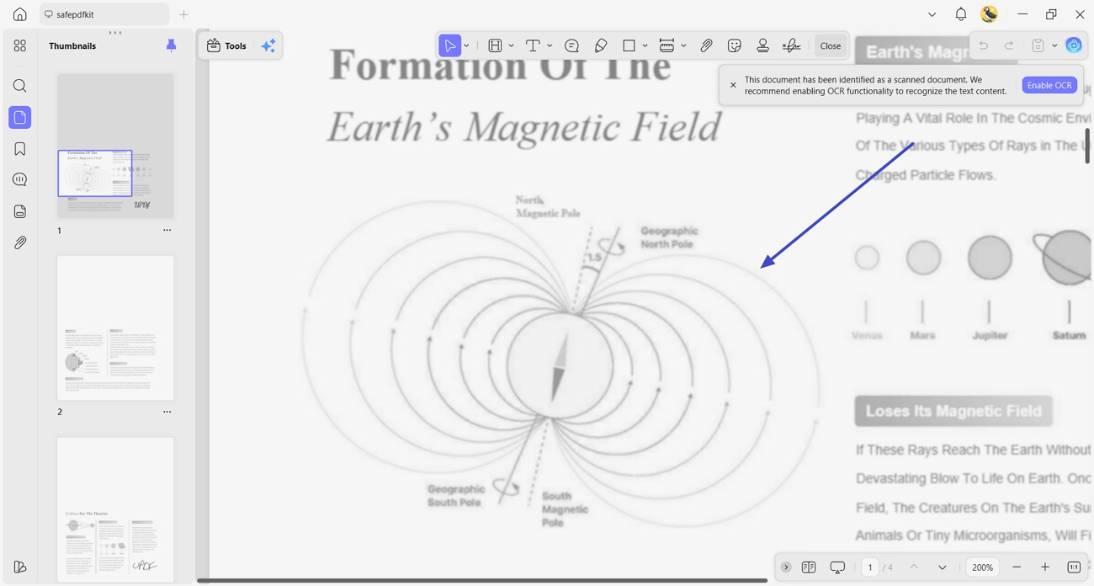This screenshot has height=586, width=1094.
Task: Attach a file with the paperclip tool
Action: tap(706, 45)
